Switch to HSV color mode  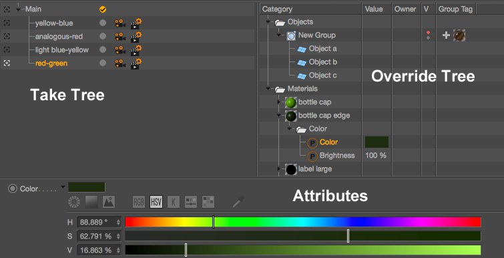coord(156,202)
